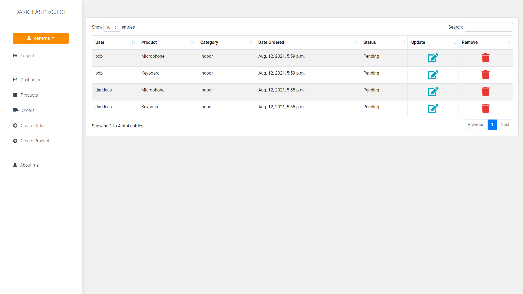Screen dimensions: 523x294
Task: Remove darkleas Keyboard order using trash icon
Action: 485,109
